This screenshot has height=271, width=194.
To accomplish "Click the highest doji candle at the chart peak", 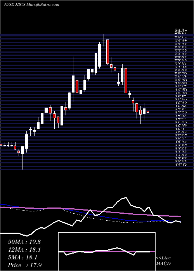I will (104, 41).
